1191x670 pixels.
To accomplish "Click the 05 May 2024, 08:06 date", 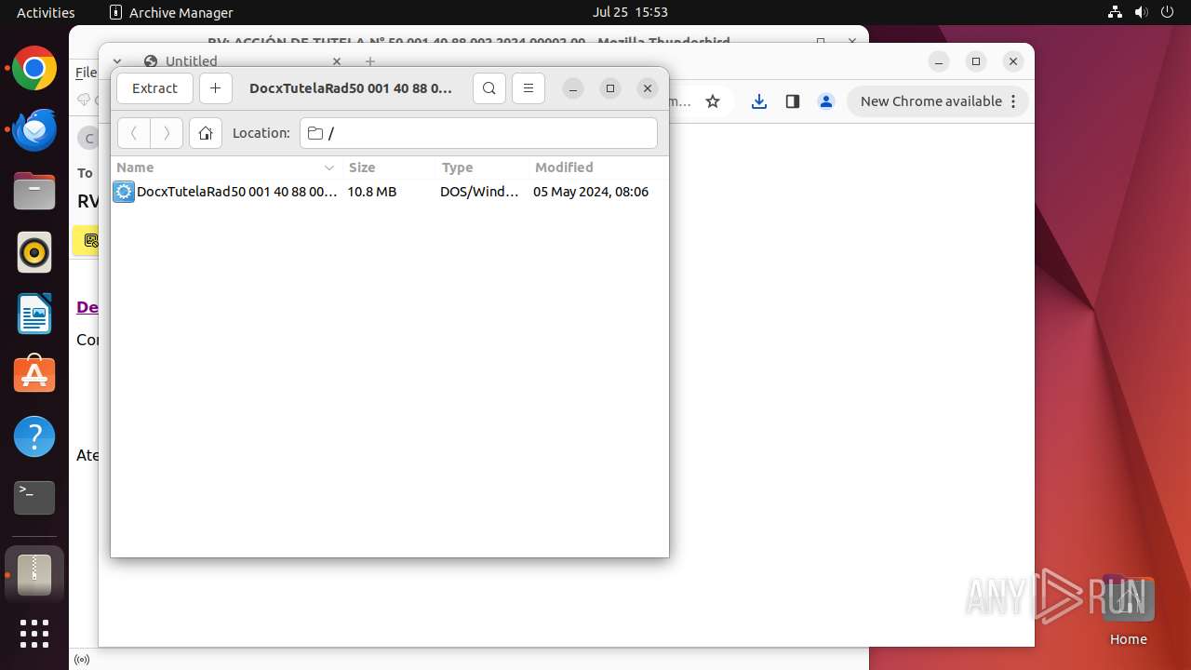I will pos(591,192).
